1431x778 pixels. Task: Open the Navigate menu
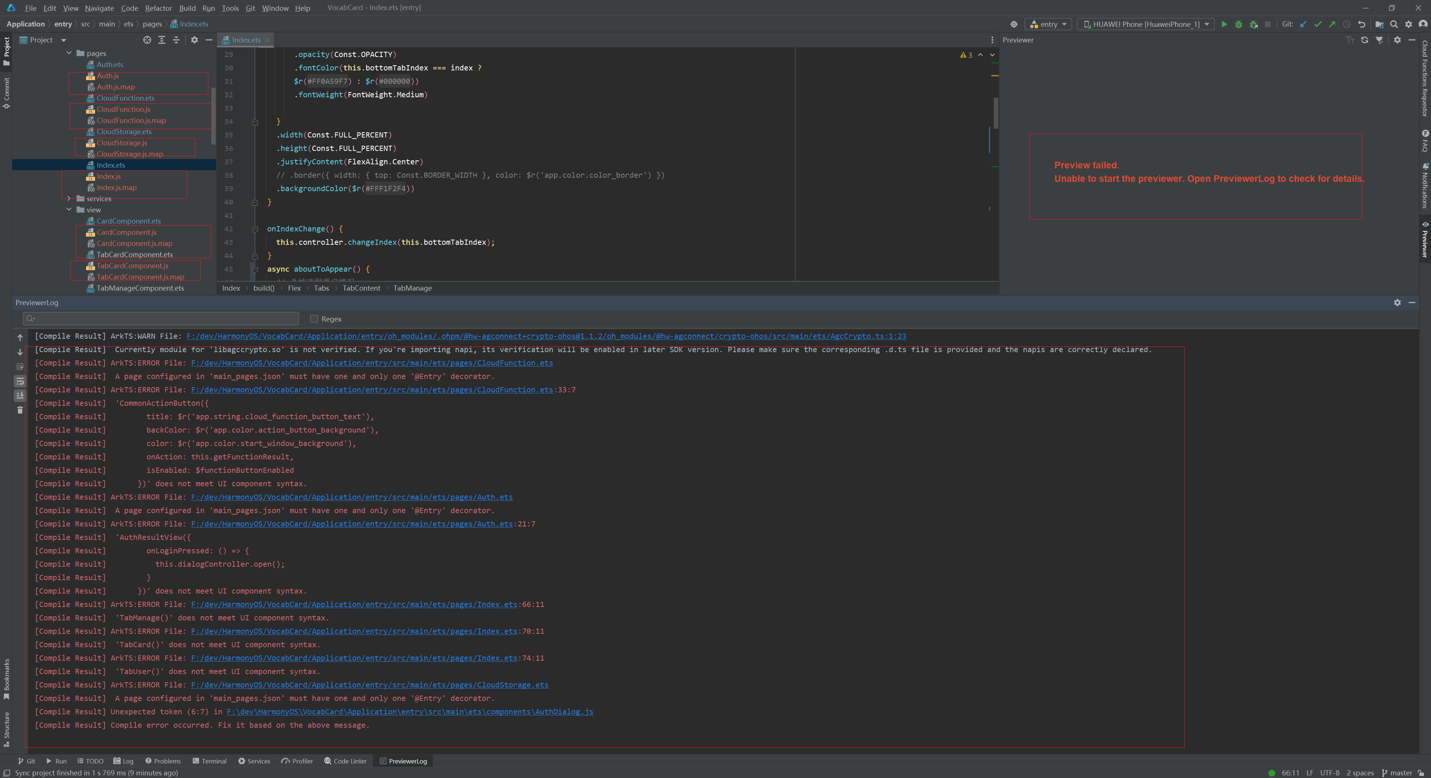[x=99, y=8]
